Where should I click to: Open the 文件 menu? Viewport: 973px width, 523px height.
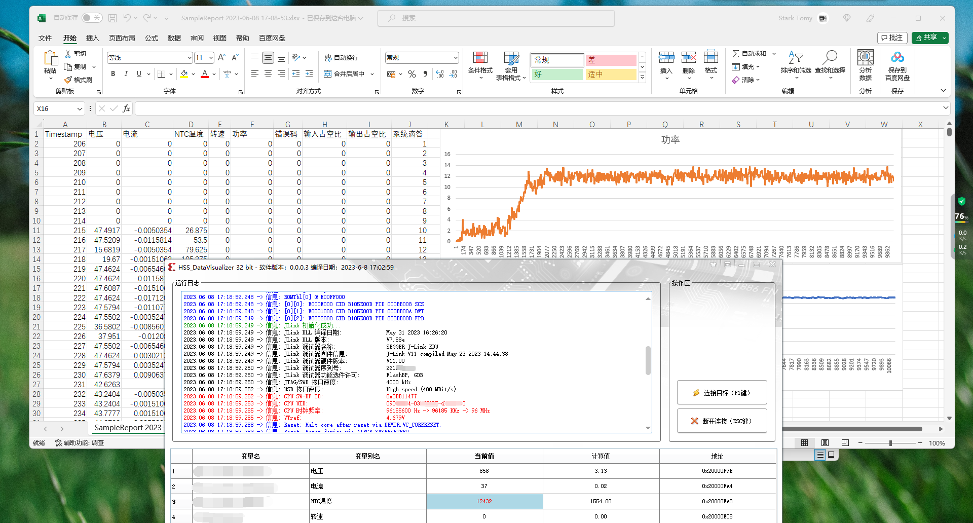coord(45,38)
